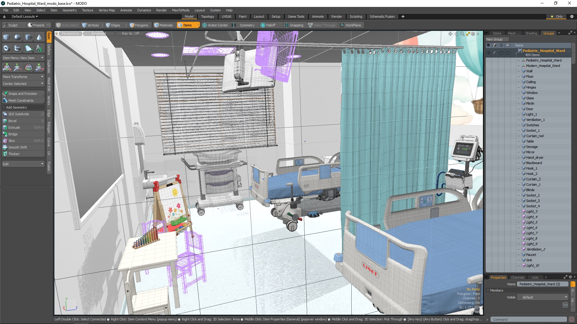Screen dimensions: 577x324
Task: Click the viewport maximize yellow arrows icon
Action: point(468,34)
